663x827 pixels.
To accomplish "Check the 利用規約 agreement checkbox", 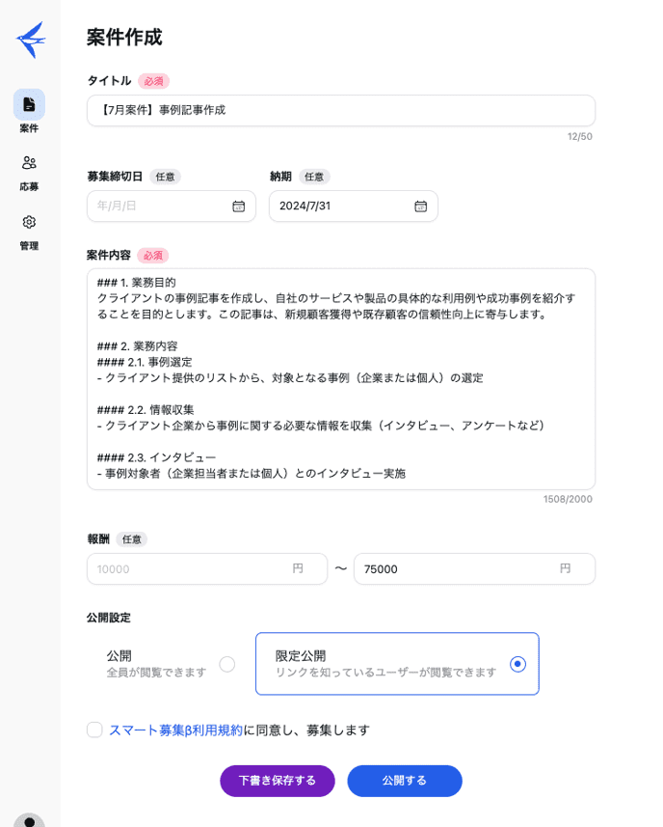I will [x=94, y=730].
